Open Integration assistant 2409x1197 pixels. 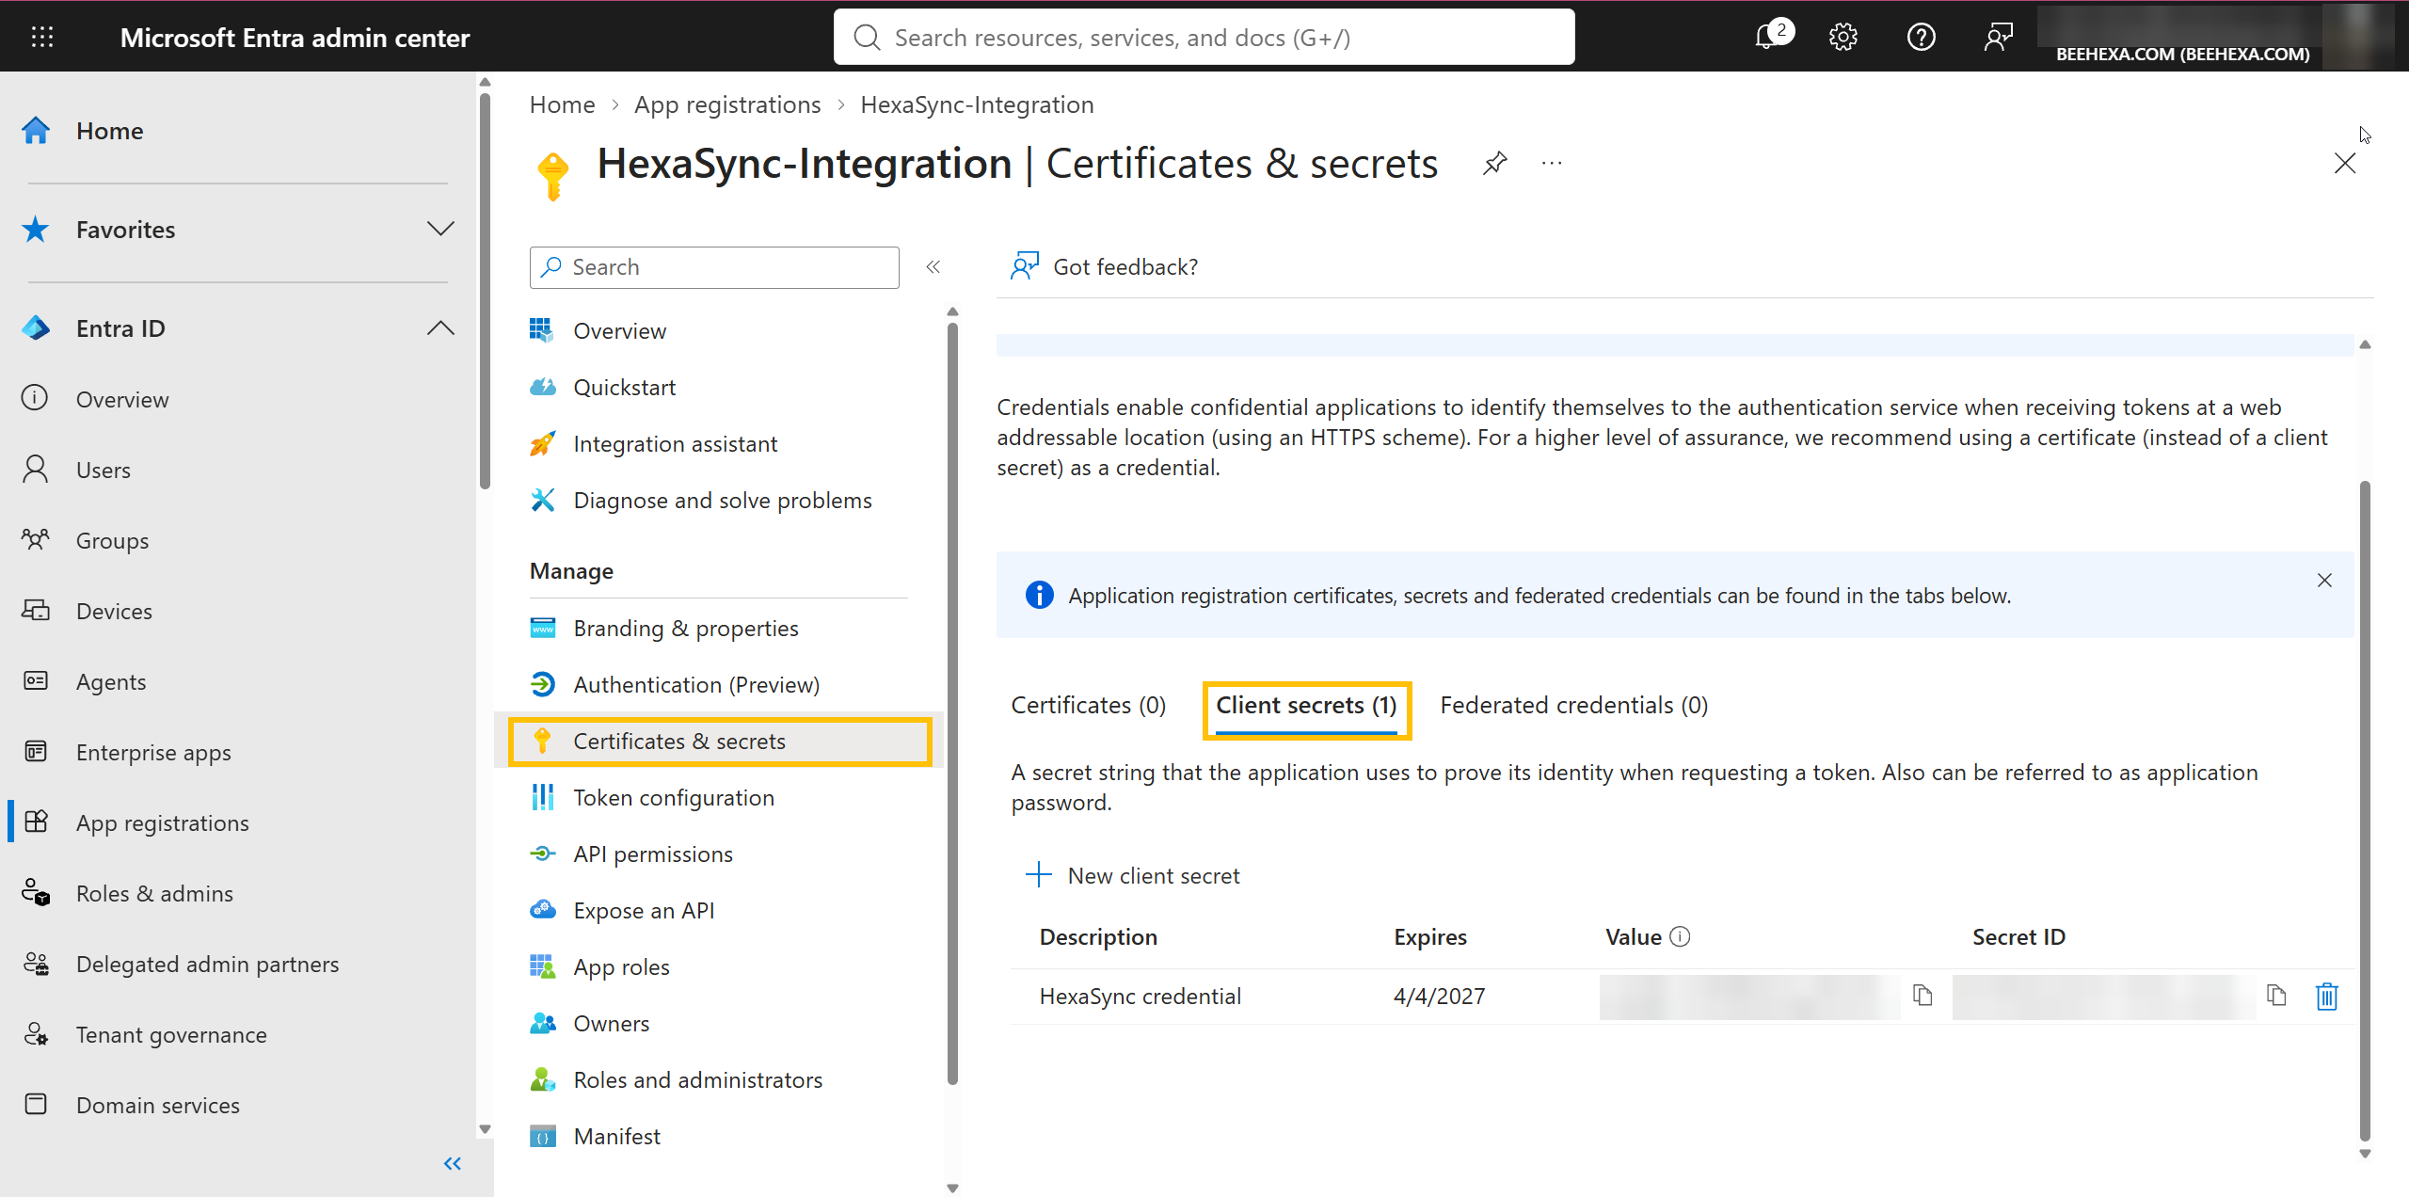(675, 444)
